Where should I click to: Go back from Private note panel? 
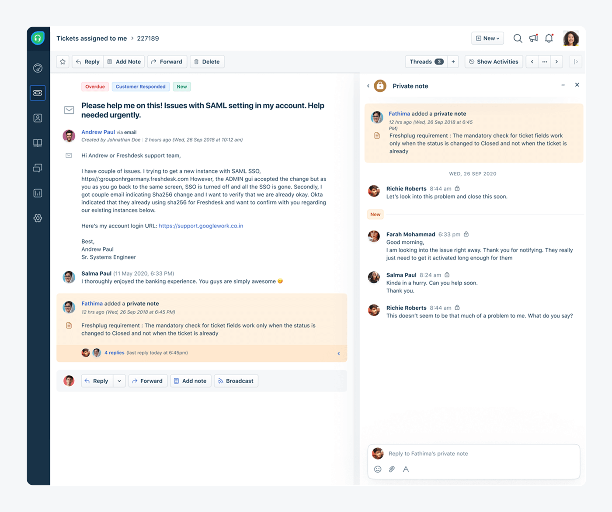pos(368,86)
